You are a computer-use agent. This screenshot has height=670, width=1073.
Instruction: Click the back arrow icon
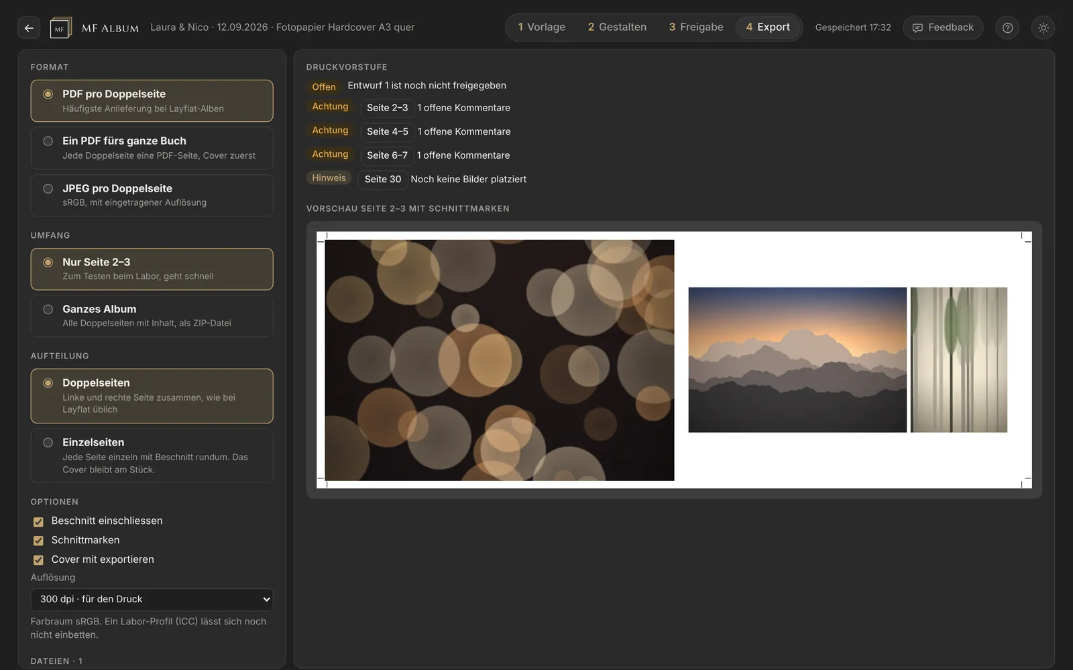click(29, 27)
